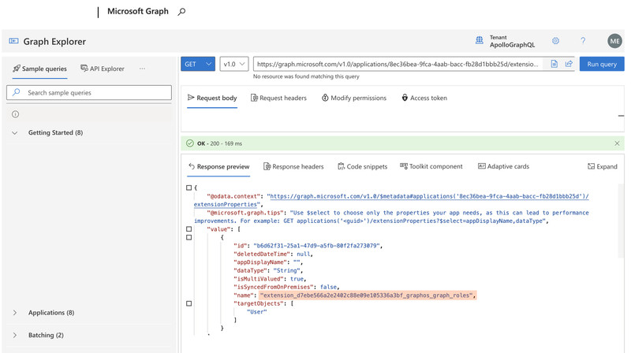Open the settings gear icon
Image resolution: width=631 pixels, height=353 pixels.
coord(555,41)
